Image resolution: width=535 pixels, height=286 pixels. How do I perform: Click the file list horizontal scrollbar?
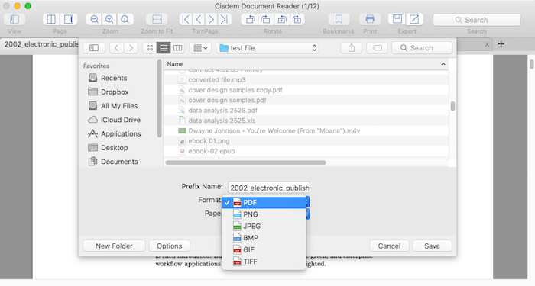pos(245,162)
